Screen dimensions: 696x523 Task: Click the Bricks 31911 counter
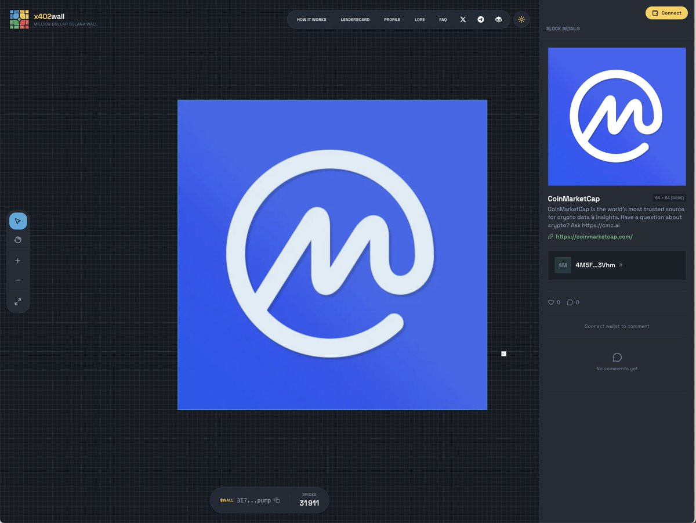pyautogui.click(x=309, y=500)
